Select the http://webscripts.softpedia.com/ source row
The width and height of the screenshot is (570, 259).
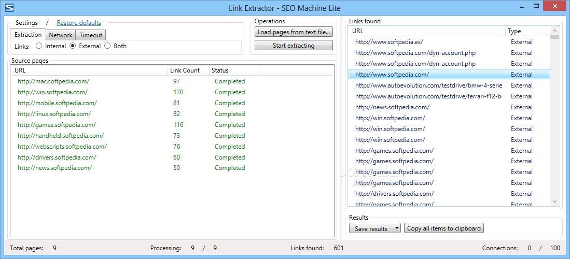pyautogui.click(x=172, y=147)
